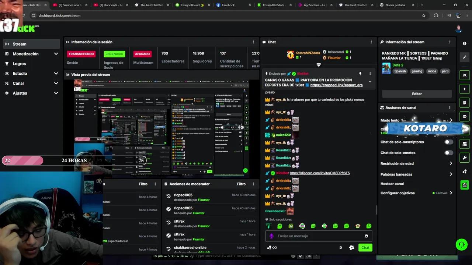Switch to the Facebook browser tab
The image size is (472, 265).
(x=233, y=5)
